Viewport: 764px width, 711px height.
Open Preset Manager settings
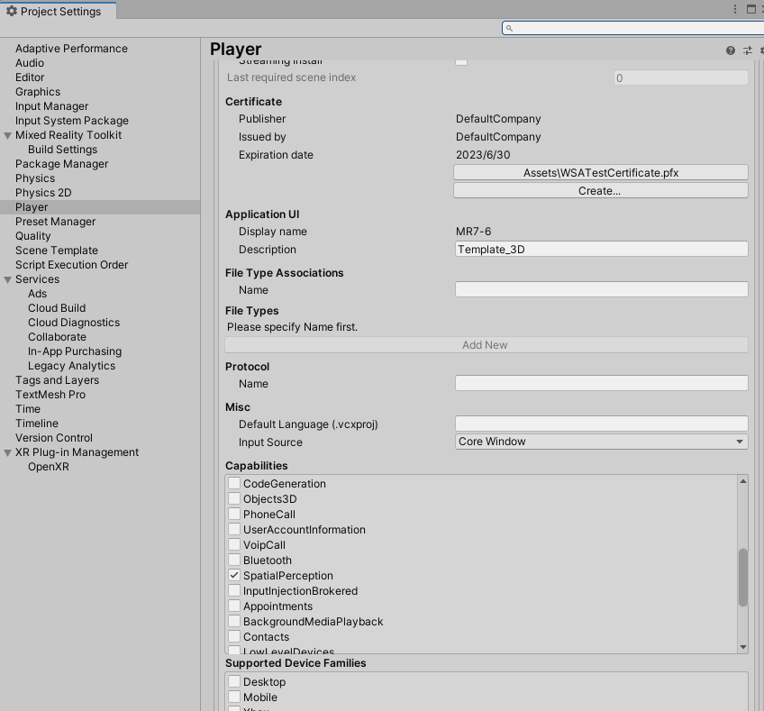click(x=56, y=222)
